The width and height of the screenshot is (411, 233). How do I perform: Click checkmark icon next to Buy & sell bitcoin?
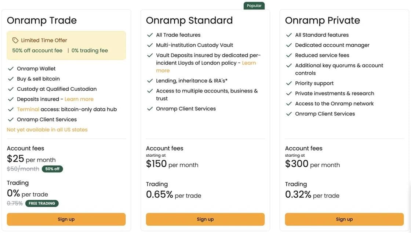click(x=11, y=79)
